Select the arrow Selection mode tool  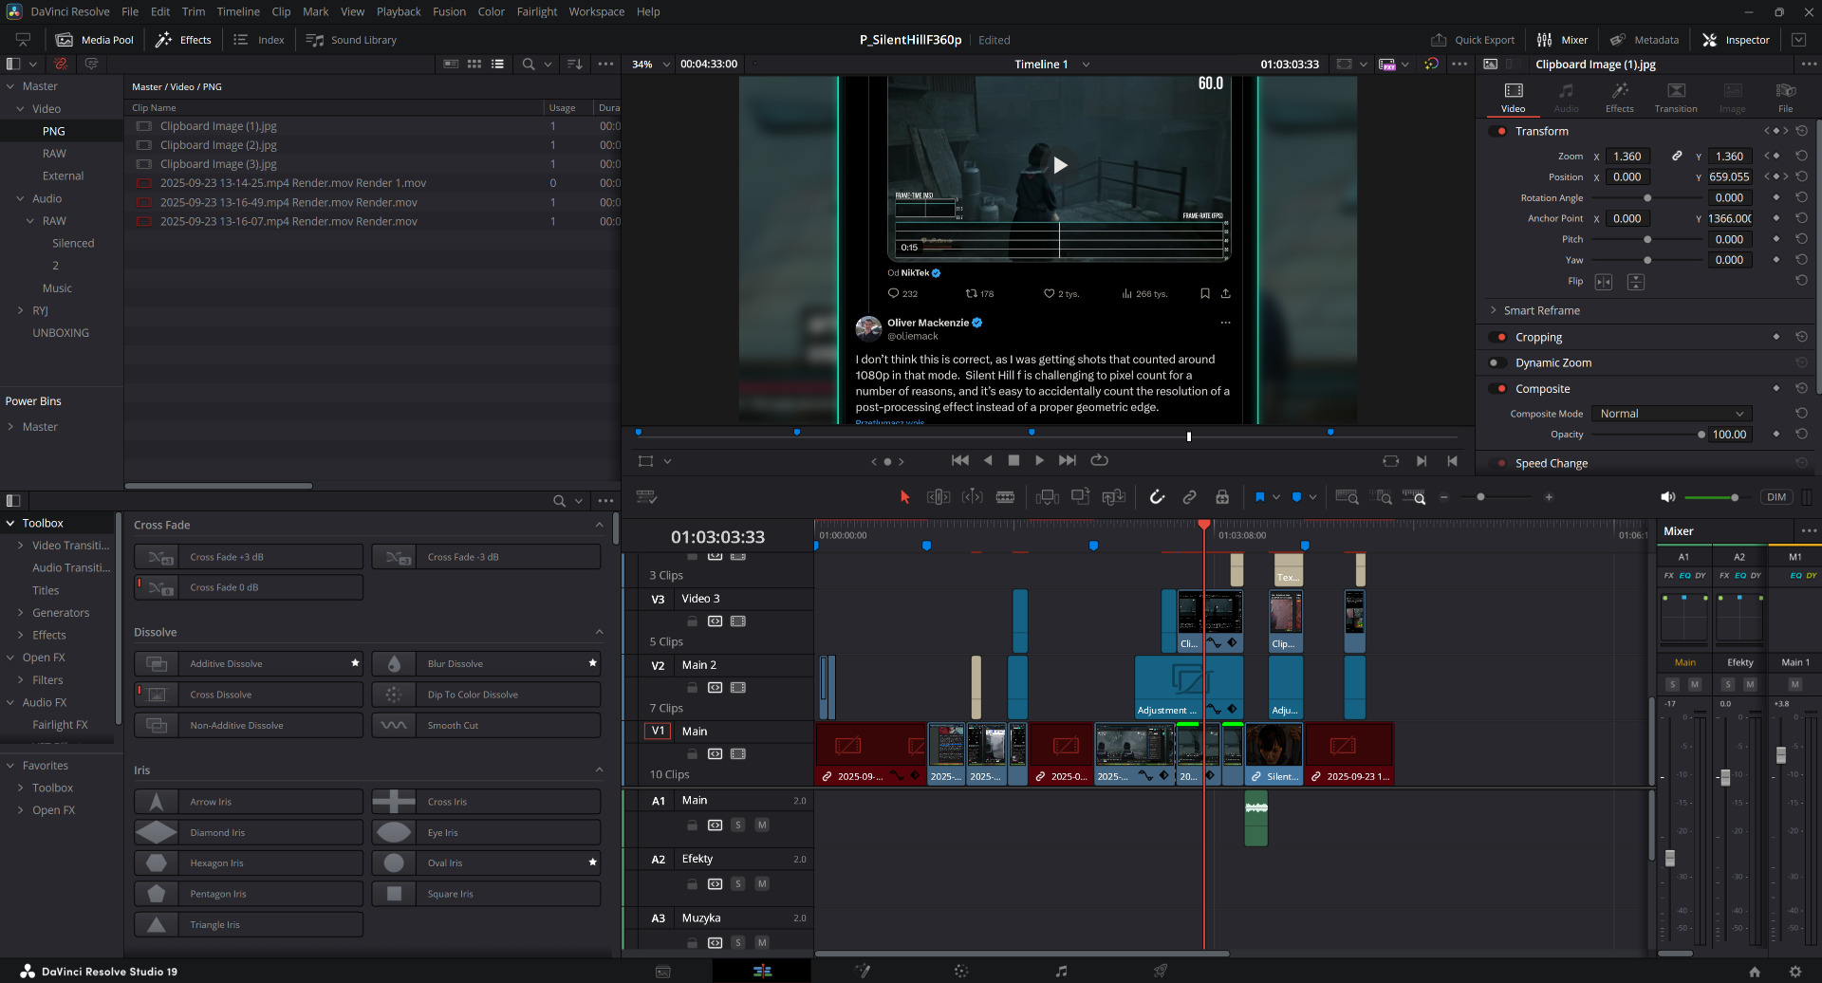click(904, 497)
